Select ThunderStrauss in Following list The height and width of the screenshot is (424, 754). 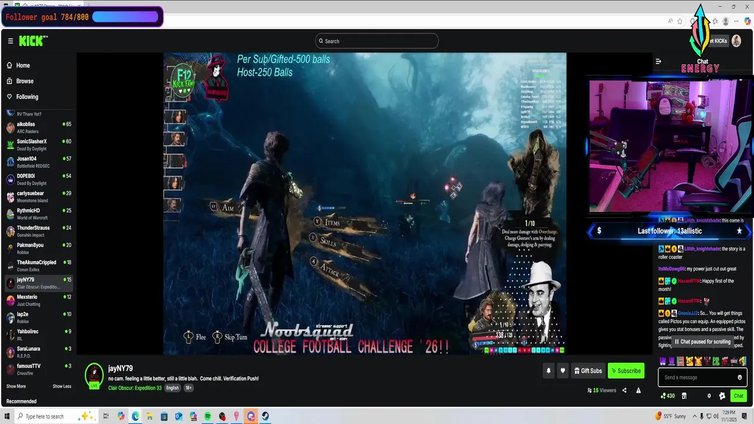pyautogui.click(x=38, y=231)
